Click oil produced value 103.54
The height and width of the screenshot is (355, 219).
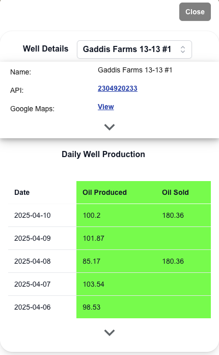(94, 284)
